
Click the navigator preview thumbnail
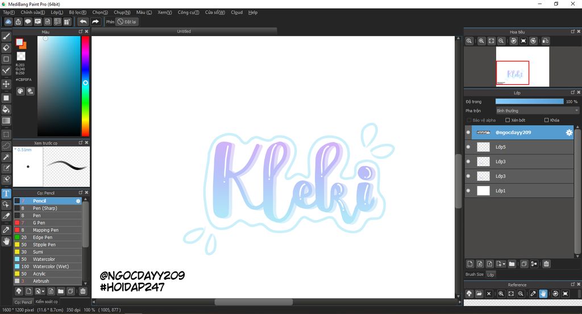pos(523,67)
